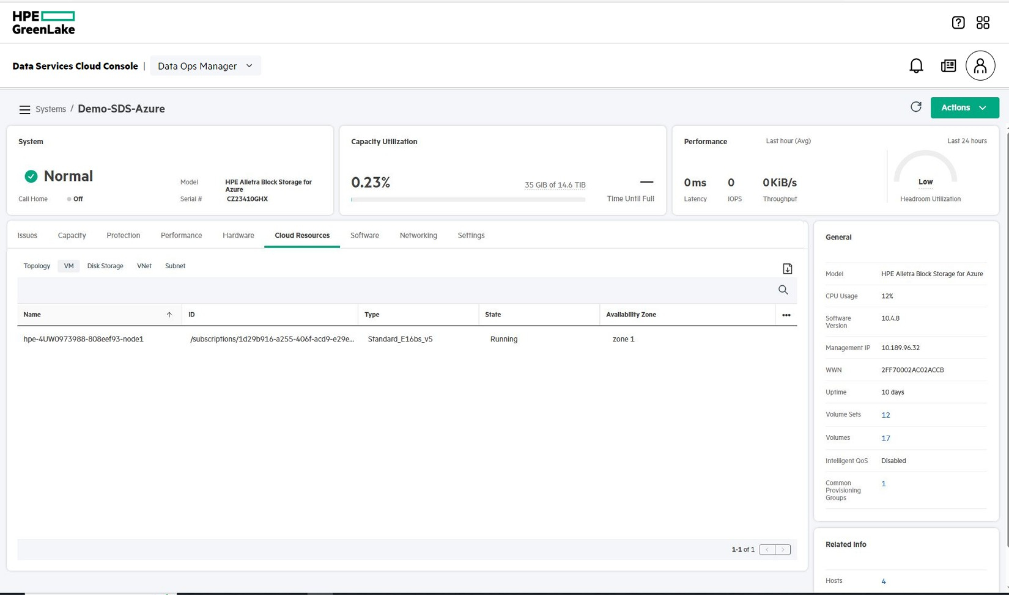This screenshot has height=595, width=1009.
Task: Click the subscriptions ID cell
Action: pyautogui.click(x=272, y=339)
